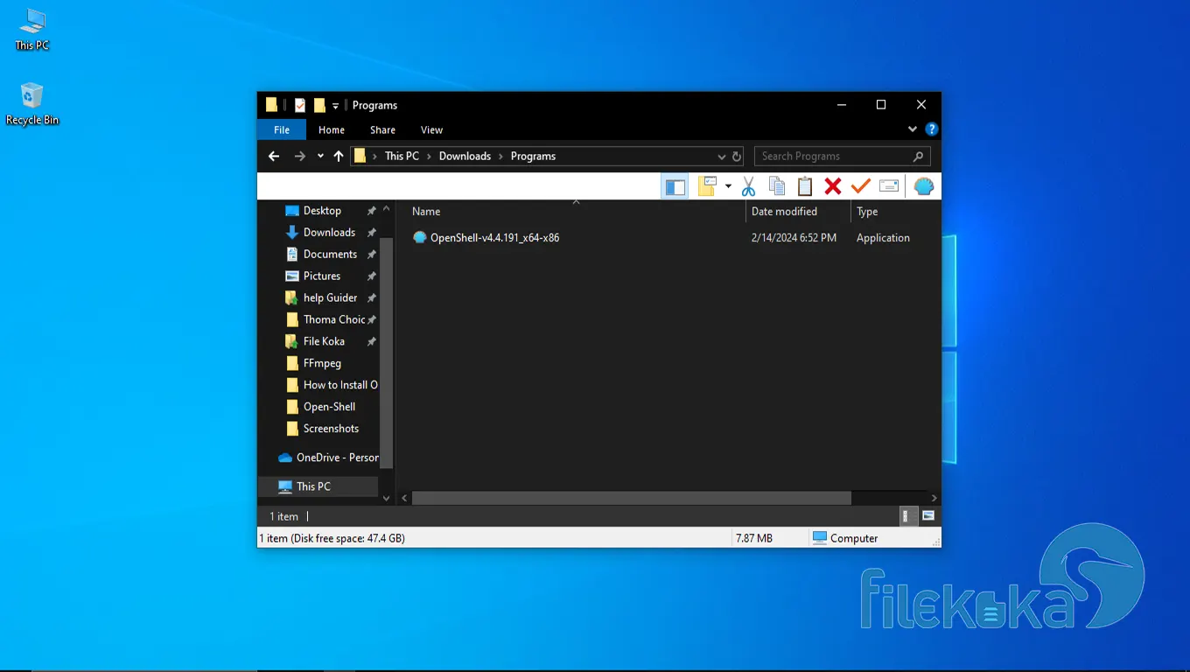Open This PC desktop icon
The image size is (1190, 672).
point(32,30)
